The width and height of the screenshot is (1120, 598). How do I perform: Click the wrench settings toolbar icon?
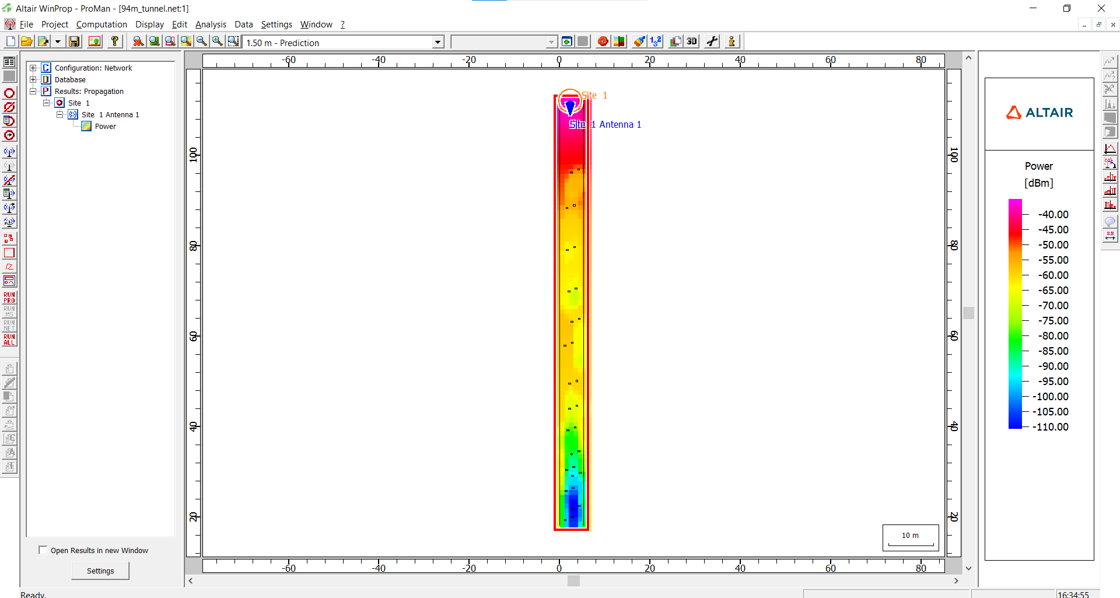click(x=712, y=41)
